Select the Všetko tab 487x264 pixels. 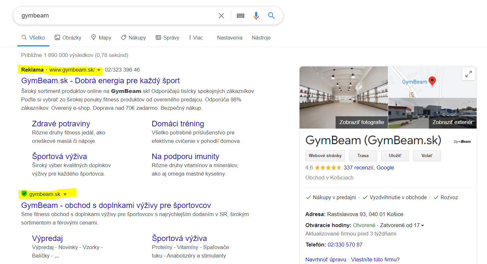(x=33, y=38)
